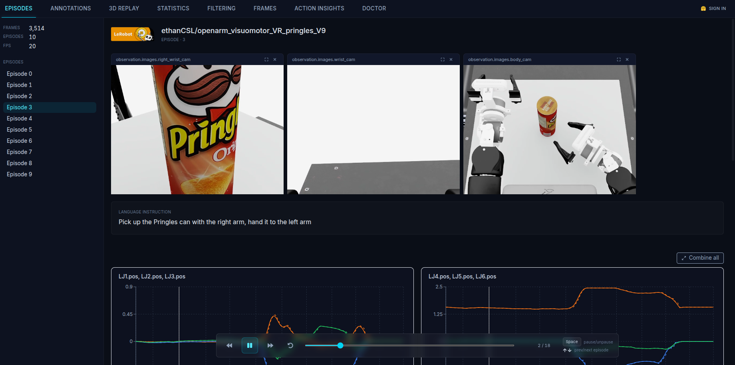Click the Hugging Face sign-in icon

[703, 8]
